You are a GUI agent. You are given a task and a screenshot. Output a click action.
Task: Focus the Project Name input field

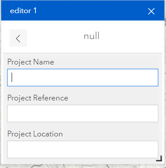coord(83,78)
